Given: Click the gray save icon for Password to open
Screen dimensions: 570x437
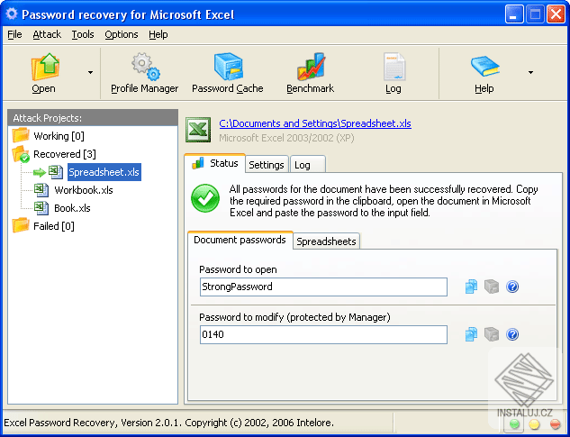Looking at the screenshot, I should click(492, 287).
